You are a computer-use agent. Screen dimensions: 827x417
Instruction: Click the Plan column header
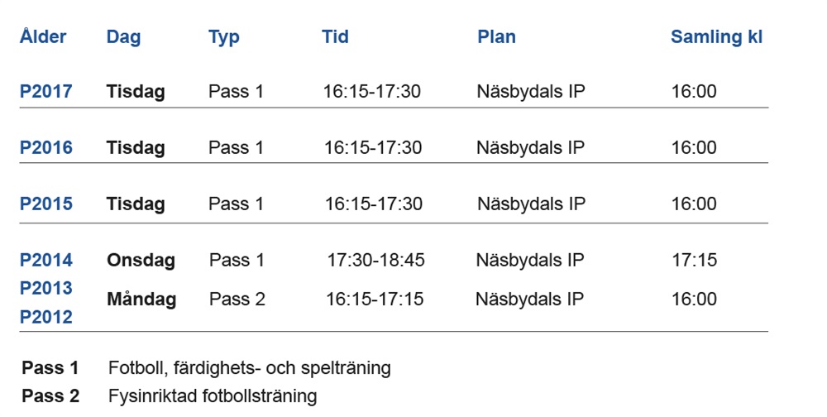tap(496, 37)
